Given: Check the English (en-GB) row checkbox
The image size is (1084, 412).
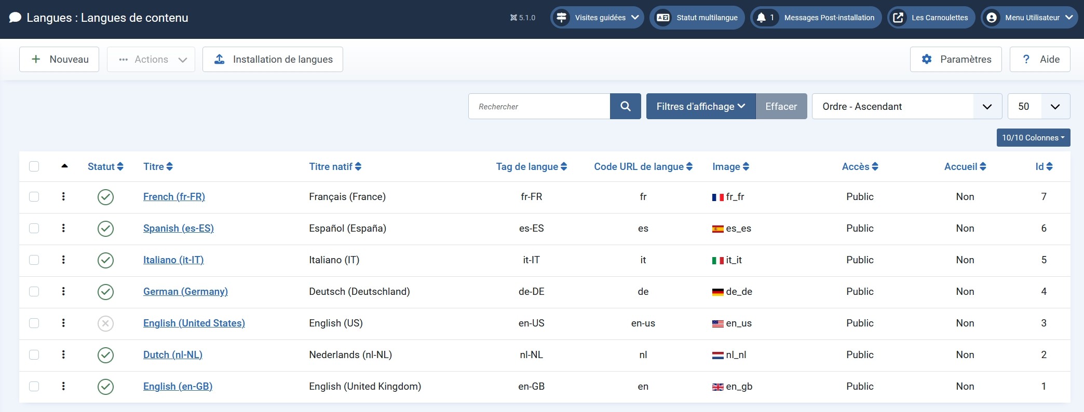Looking at the screenshot, I should coord(34,386).
